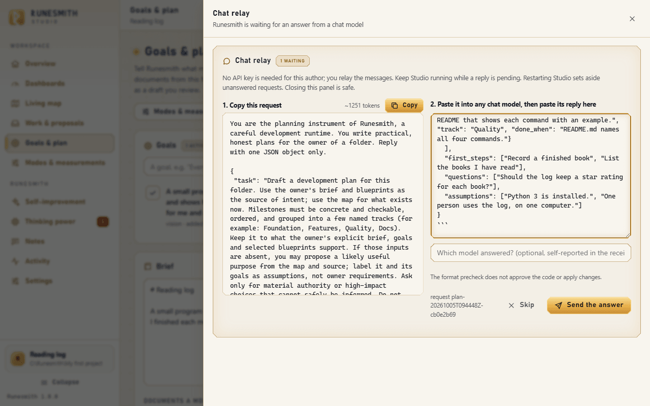Click the Goals & plan sidebar icon
This screenshot has height=406, width=650.
click(x=15, y=143)
